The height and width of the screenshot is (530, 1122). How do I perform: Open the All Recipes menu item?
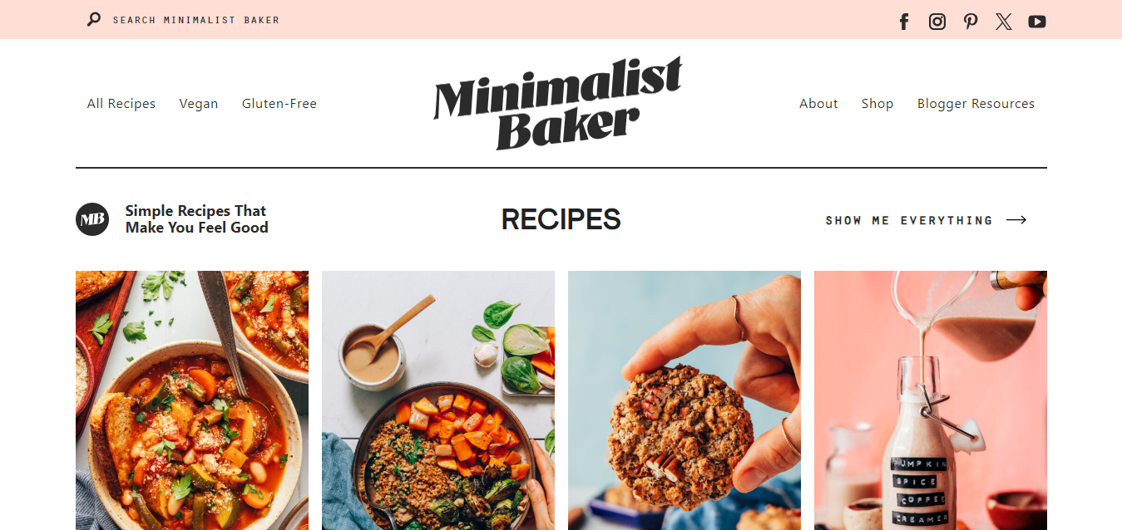121,104
